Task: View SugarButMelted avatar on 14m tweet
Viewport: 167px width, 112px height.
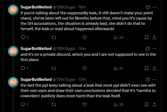Action: coord(13,51)
